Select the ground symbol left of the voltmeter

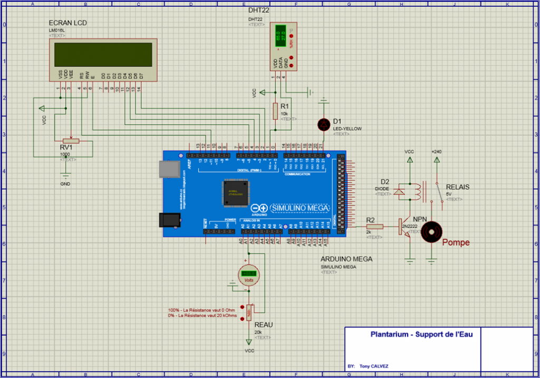click(233, 284)
